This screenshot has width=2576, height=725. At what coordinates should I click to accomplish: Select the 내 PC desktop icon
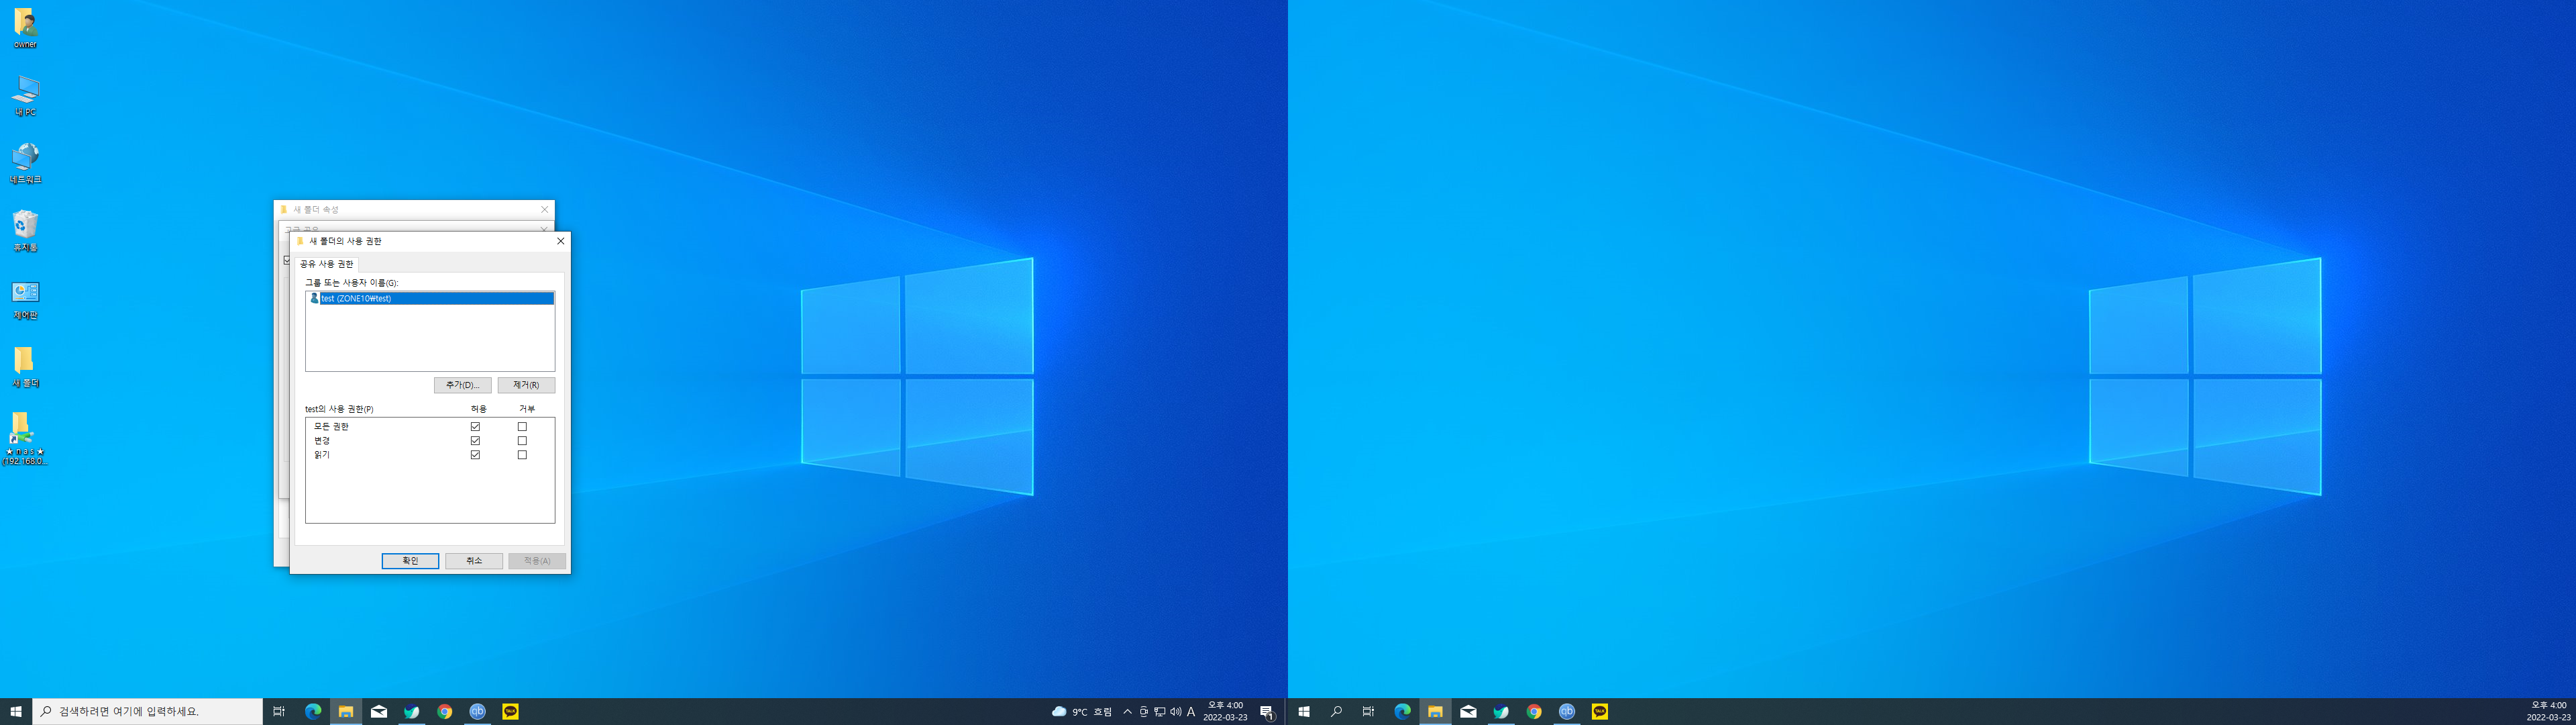pos(25,96)
